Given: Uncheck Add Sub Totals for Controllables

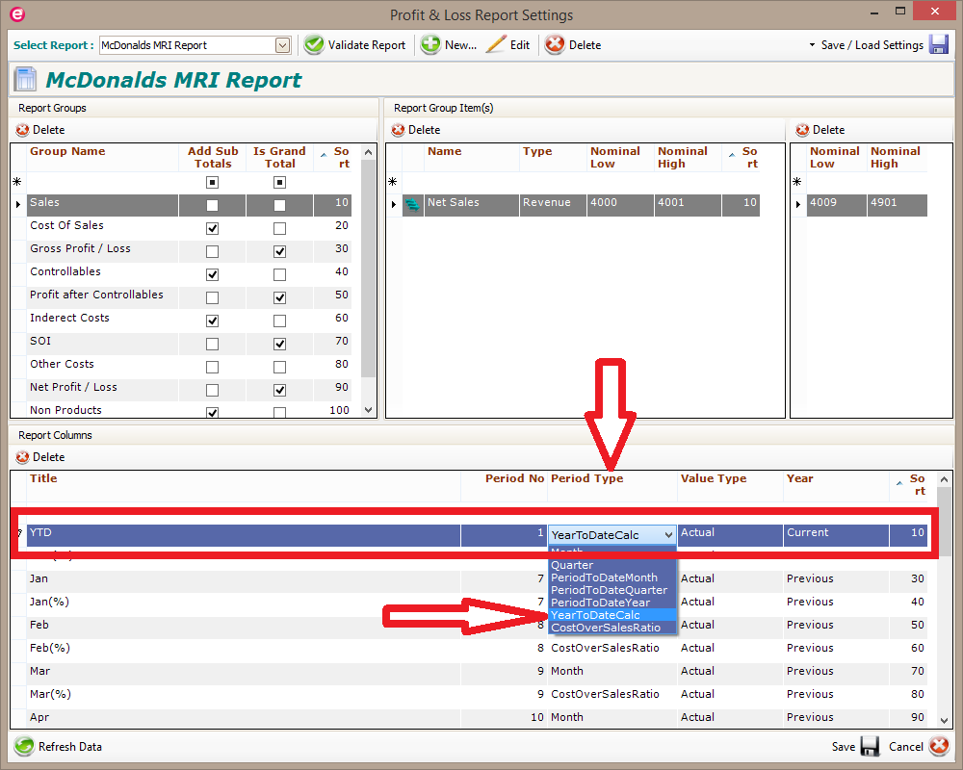Looking at the screenshot, I should tap(212, 274).
